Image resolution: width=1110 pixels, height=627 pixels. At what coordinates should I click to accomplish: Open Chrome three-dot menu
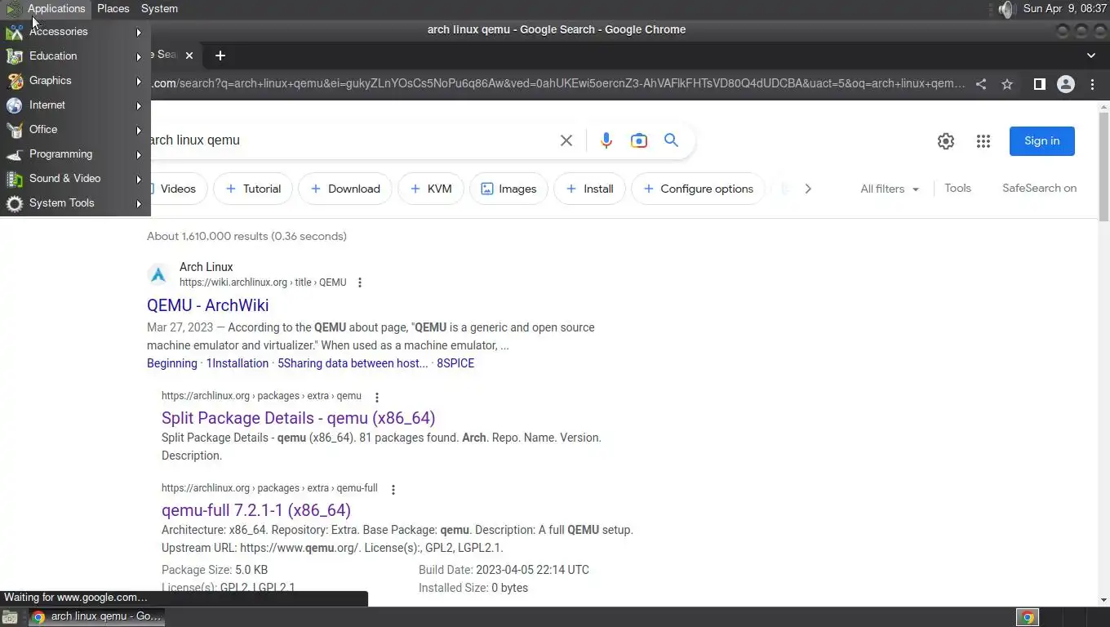tap(1092, 84)
